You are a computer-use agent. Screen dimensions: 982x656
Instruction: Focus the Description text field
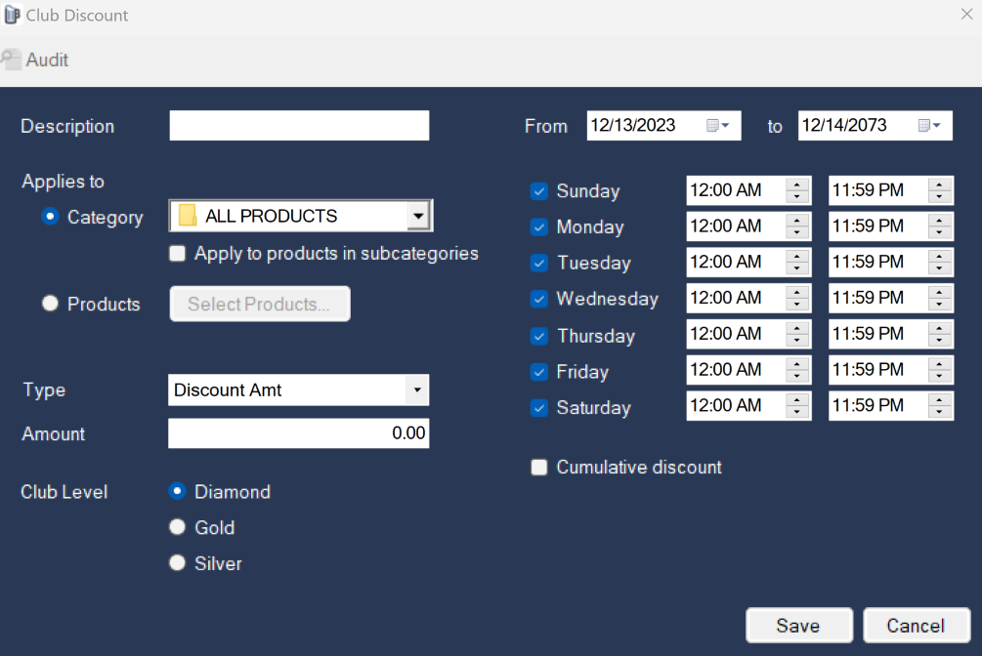[x=299, y=126]
